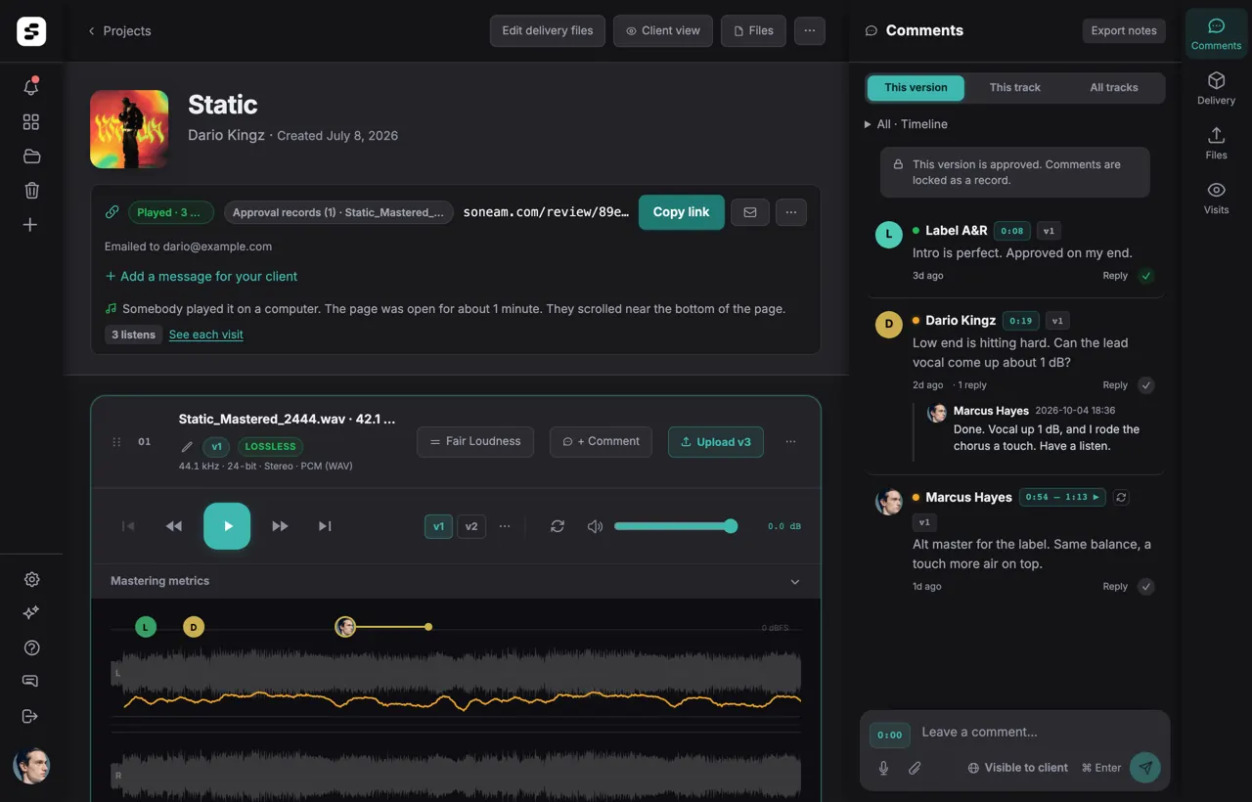This screenshot has width=1252, height=802.
Task: Toggle resolved check on Label A&R comment
Action: (x=1146, y=276)
